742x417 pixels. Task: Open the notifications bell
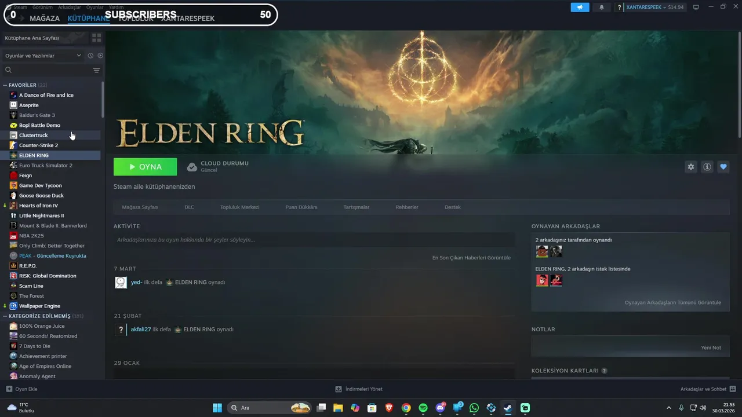(x=601, y=8)
